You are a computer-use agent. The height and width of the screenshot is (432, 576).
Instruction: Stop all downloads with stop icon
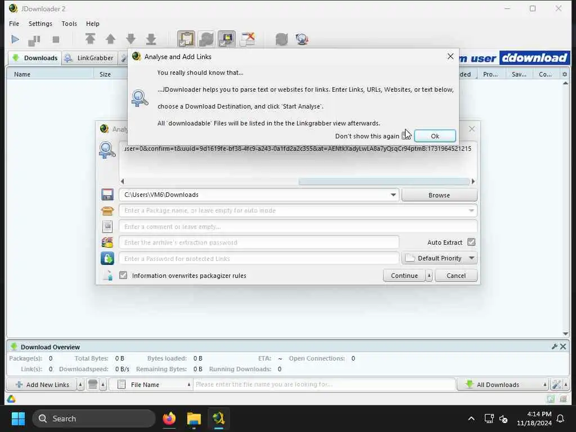coord(56,39)
